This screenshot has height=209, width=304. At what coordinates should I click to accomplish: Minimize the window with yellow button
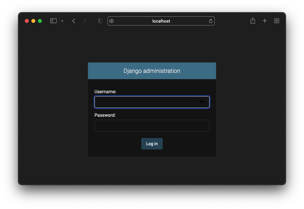pyautogui.click(x=33, y=21)
